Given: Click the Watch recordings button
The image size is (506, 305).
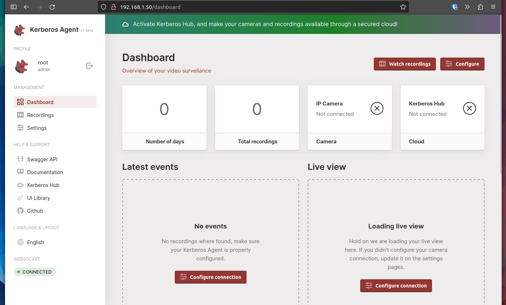Looking at the screenshot, I should click(405, 64).
